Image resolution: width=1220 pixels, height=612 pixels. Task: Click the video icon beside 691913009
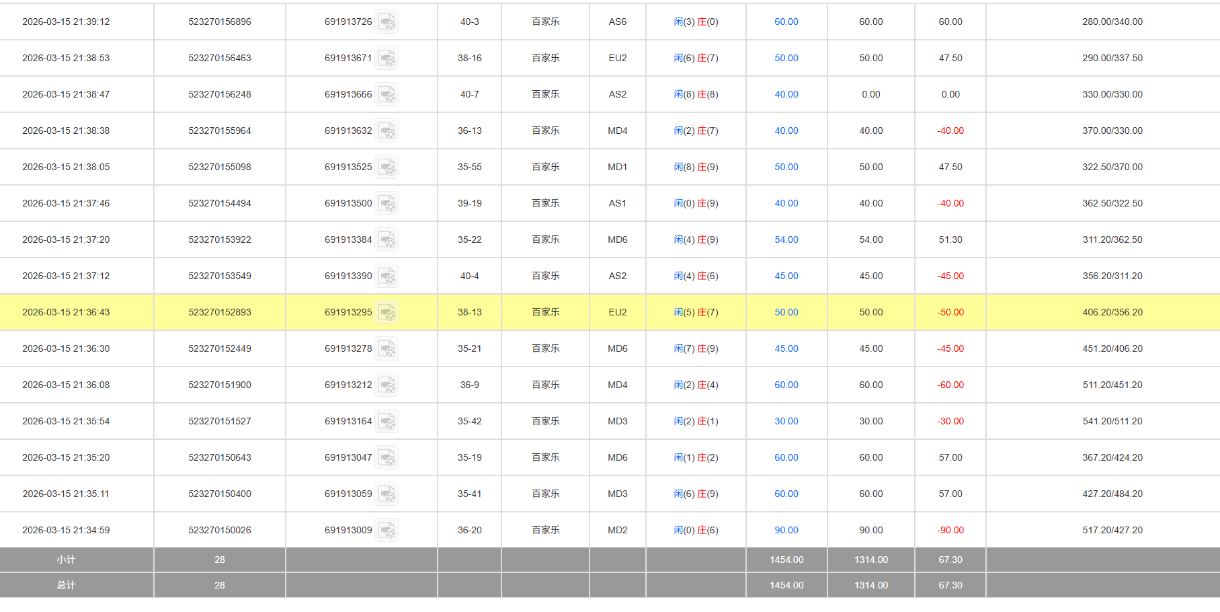[387, 531]
